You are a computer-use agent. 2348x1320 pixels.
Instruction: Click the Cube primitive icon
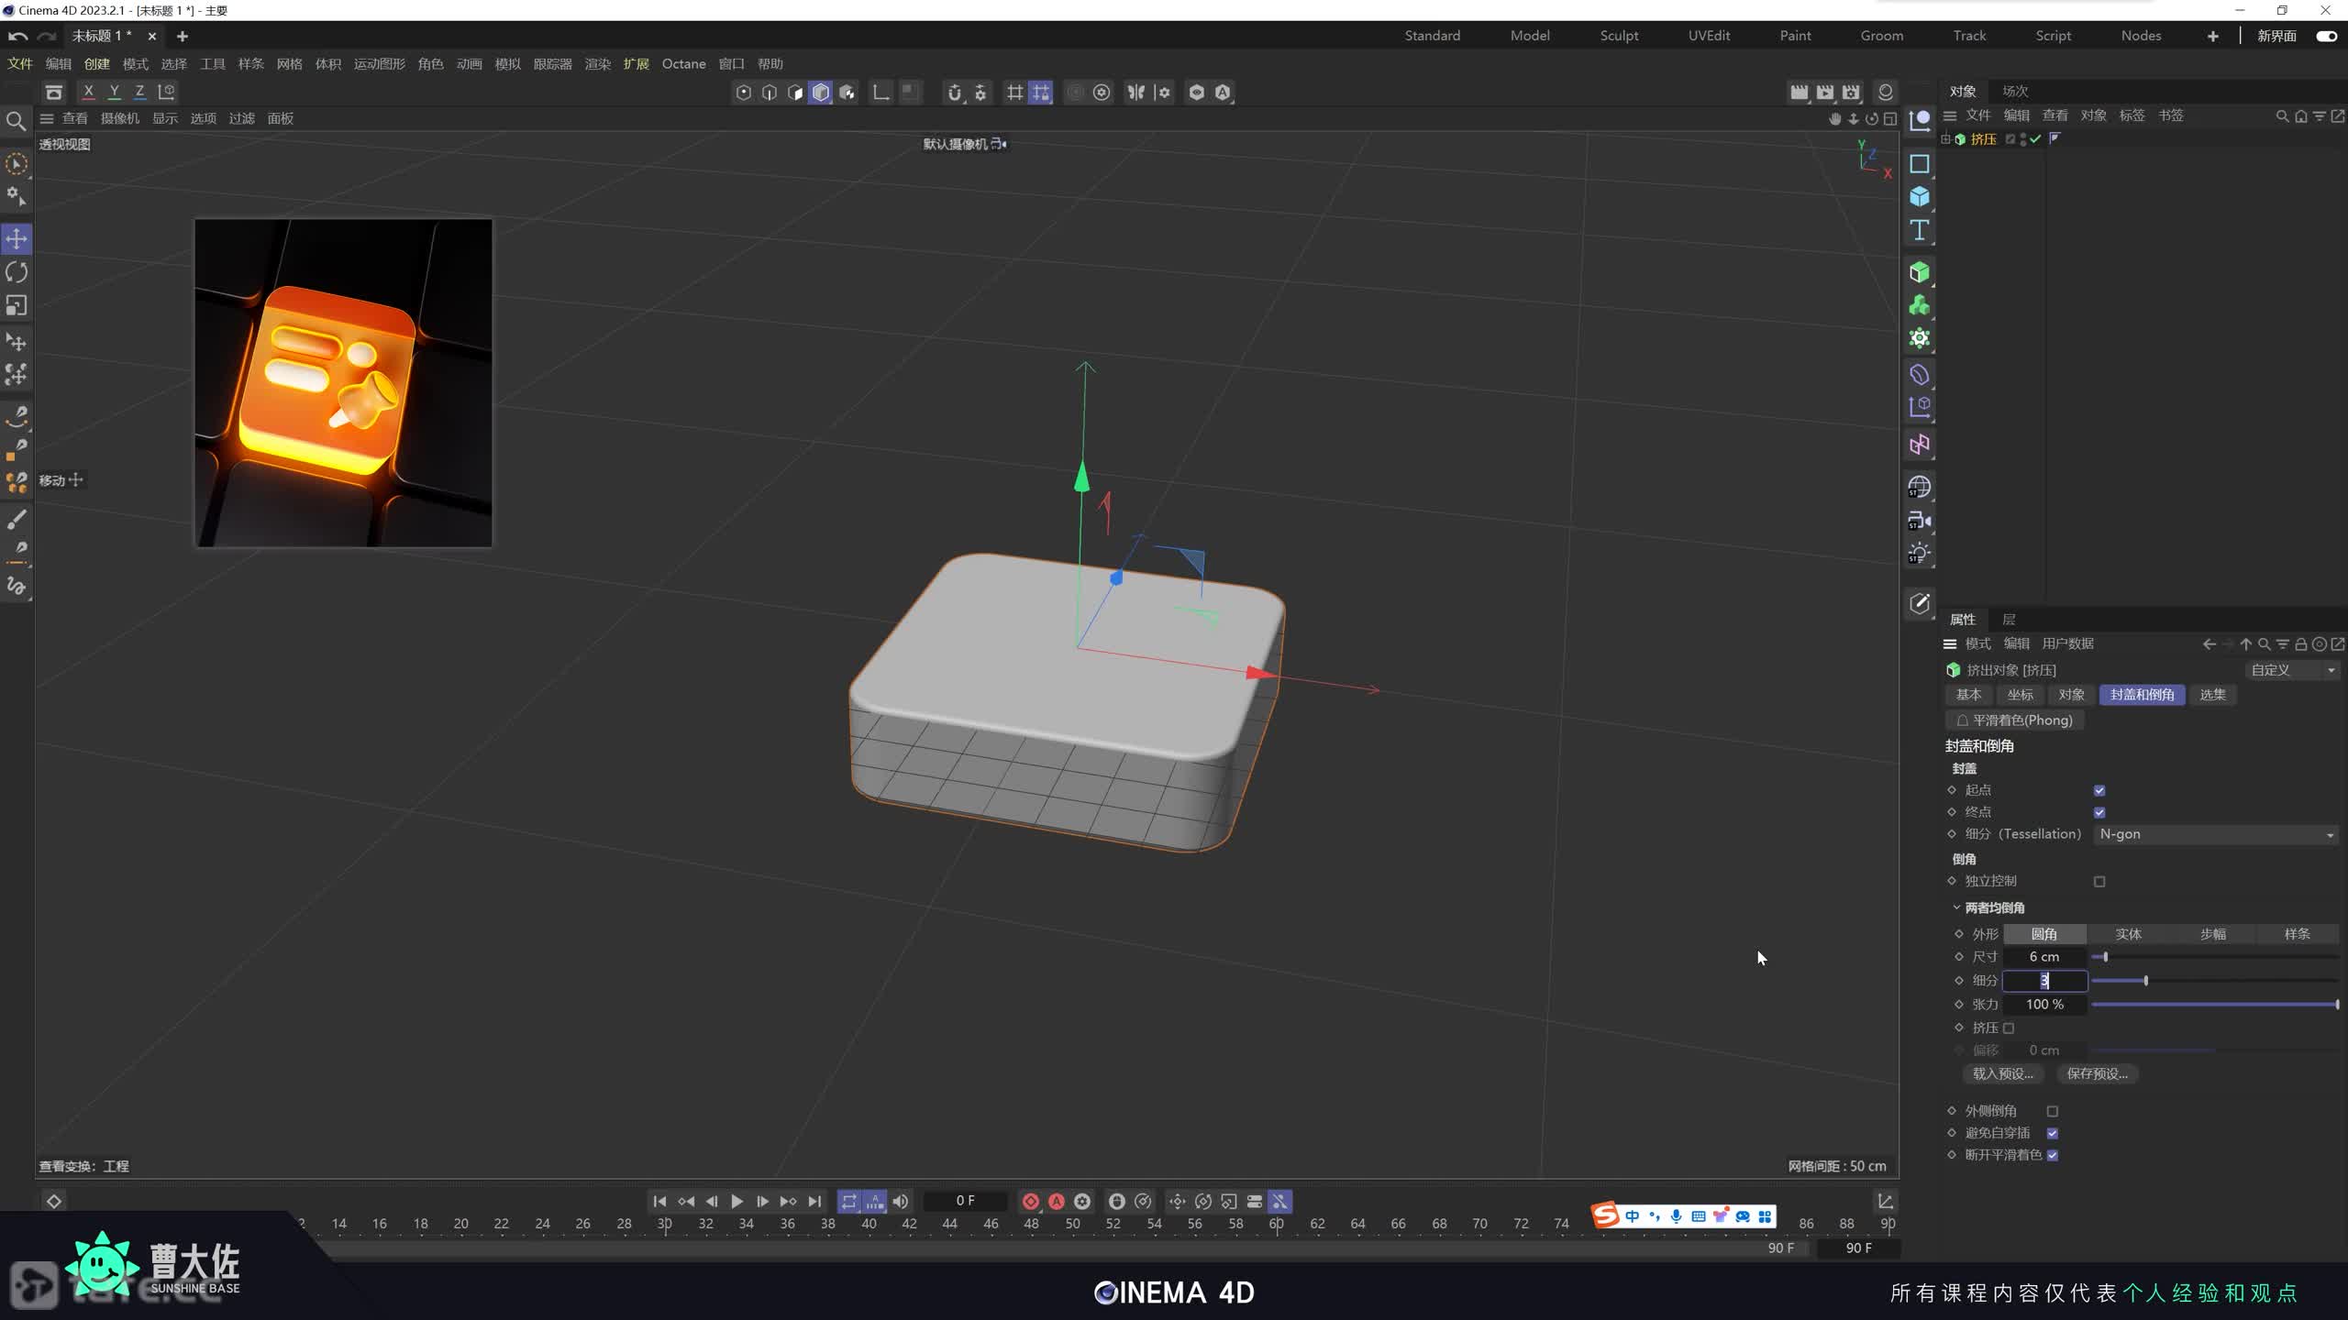point(1919,197)
